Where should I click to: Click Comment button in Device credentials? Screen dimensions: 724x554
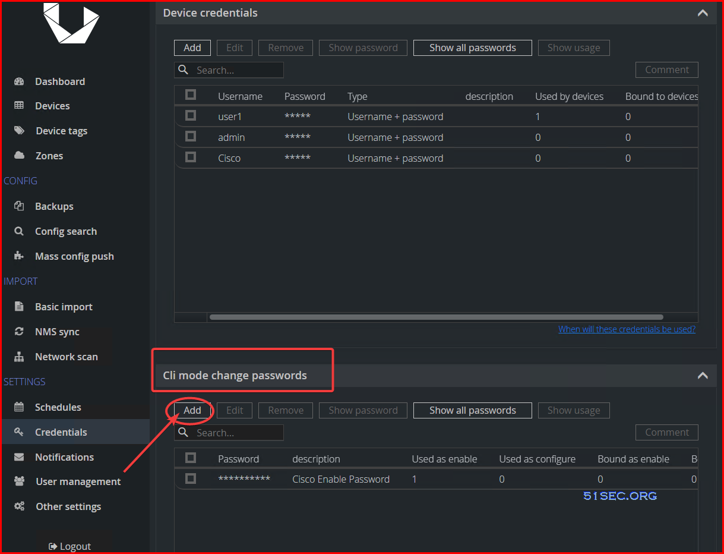click(x=667, y=70)
